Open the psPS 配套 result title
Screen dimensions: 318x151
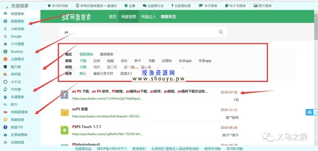point(80,109)
